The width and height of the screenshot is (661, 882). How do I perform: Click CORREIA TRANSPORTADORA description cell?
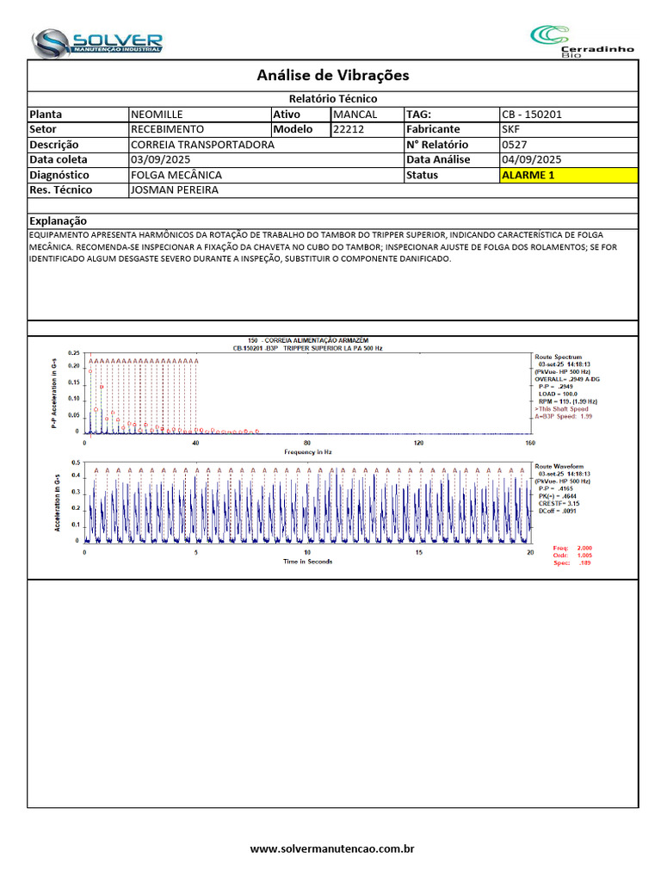pyautogui.click(x=266, y=145)
